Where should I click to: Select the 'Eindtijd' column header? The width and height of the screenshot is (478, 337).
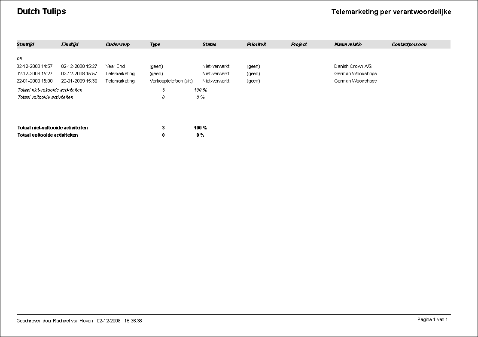[70, 45]
